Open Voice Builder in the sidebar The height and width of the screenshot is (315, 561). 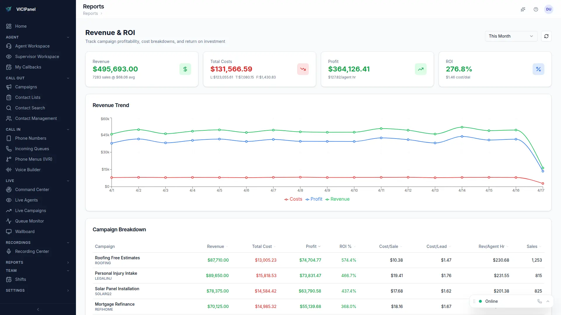[x=28, y=170]
